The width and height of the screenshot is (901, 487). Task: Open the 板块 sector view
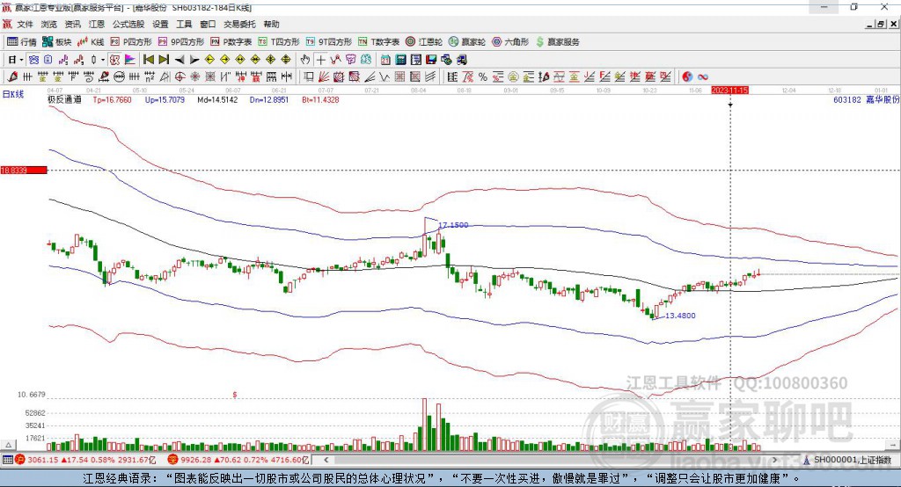tap(56, 42)
